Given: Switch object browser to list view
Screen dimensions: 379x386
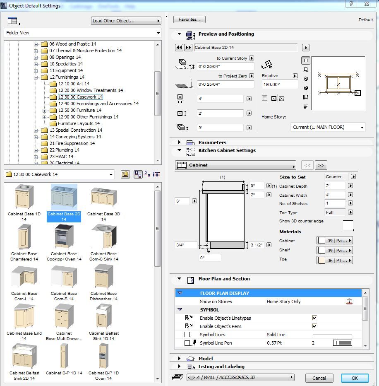Looking at the screenshot, I should (x=156, y=175).
